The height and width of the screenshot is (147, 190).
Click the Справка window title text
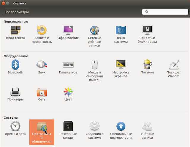coord(20,3)
